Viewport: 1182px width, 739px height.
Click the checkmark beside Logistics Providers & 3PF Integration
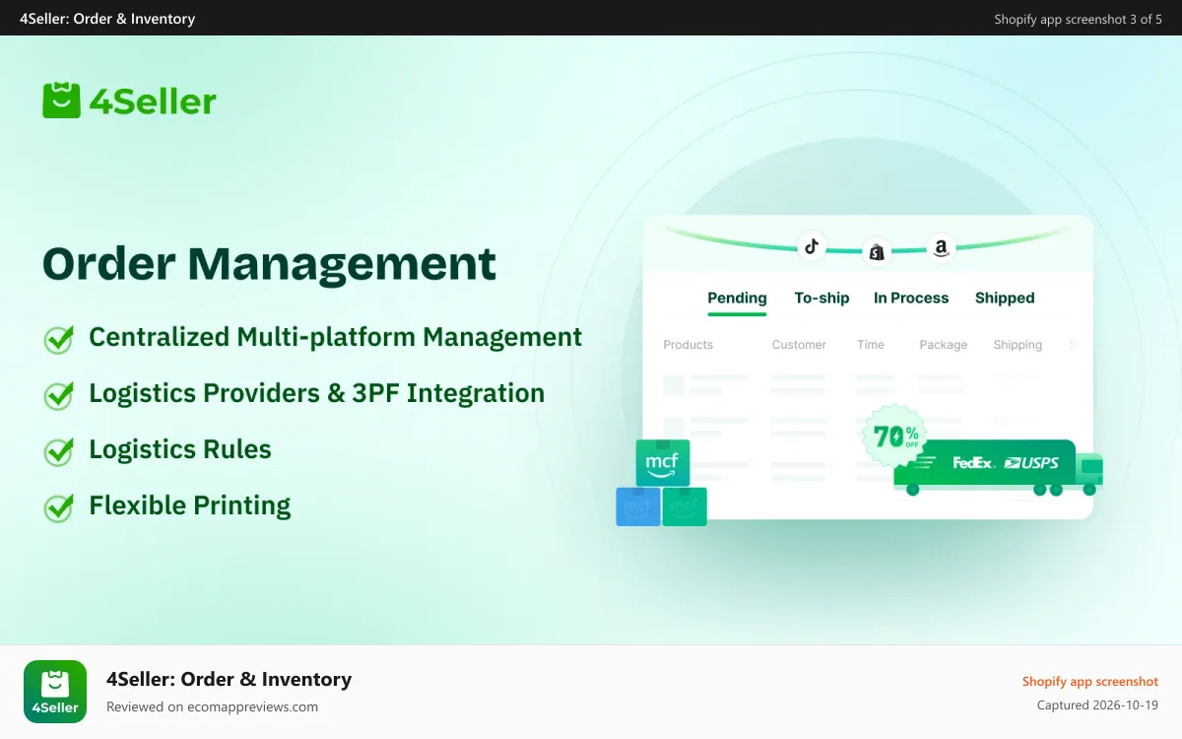[x=59, y=395]
